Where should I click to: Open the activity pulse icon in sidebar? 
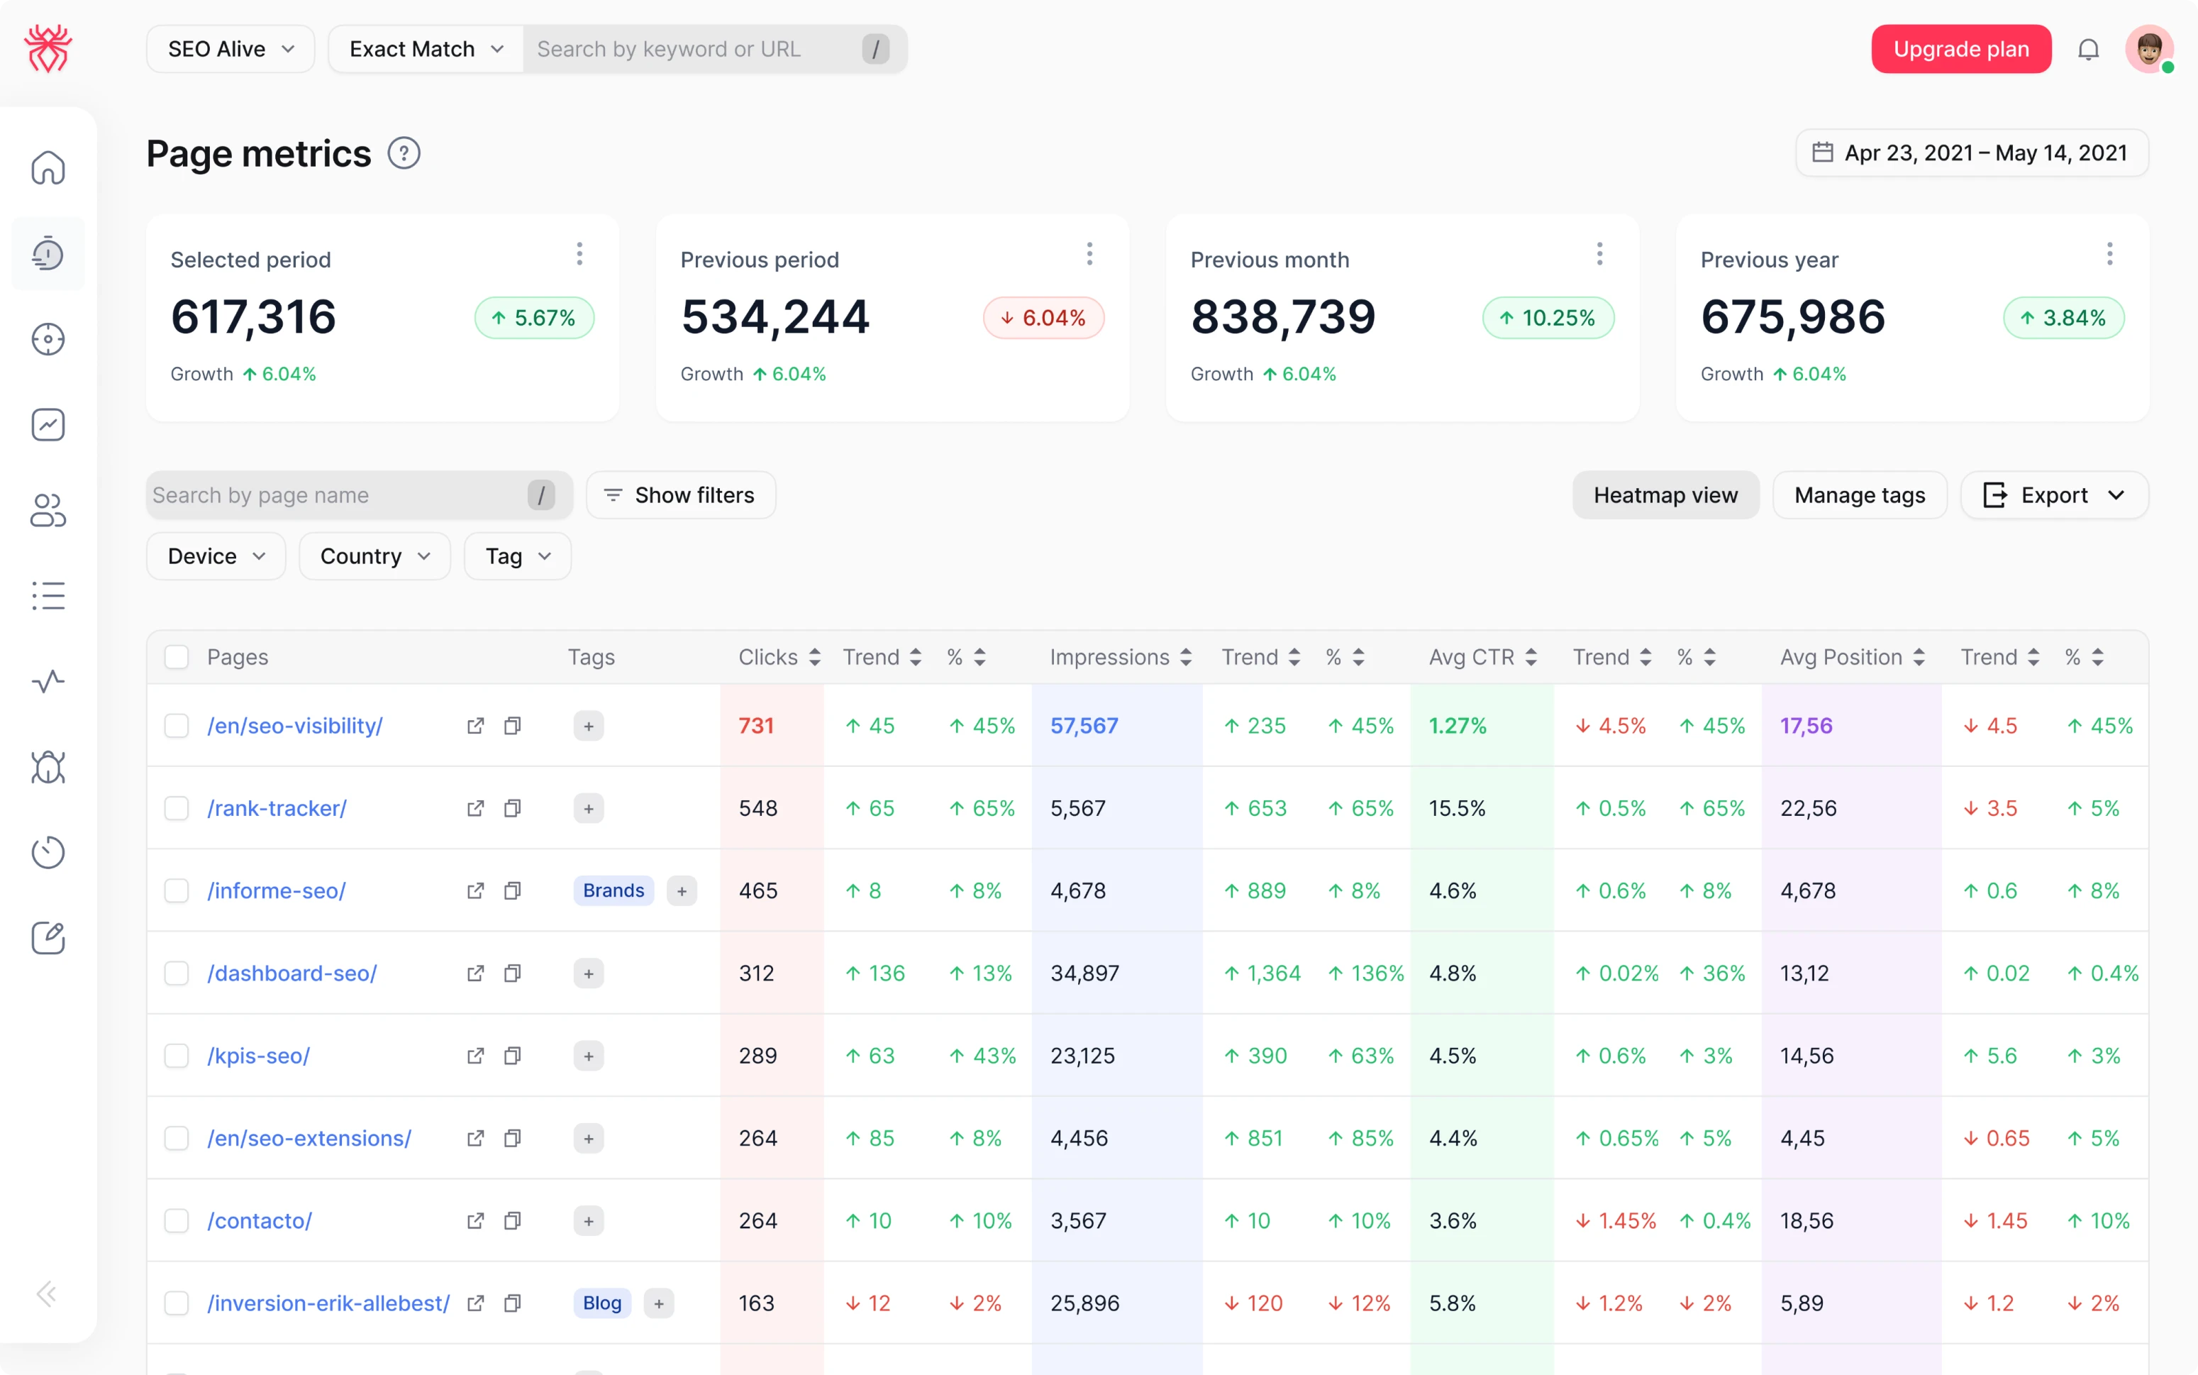click(x=48, y=680)
